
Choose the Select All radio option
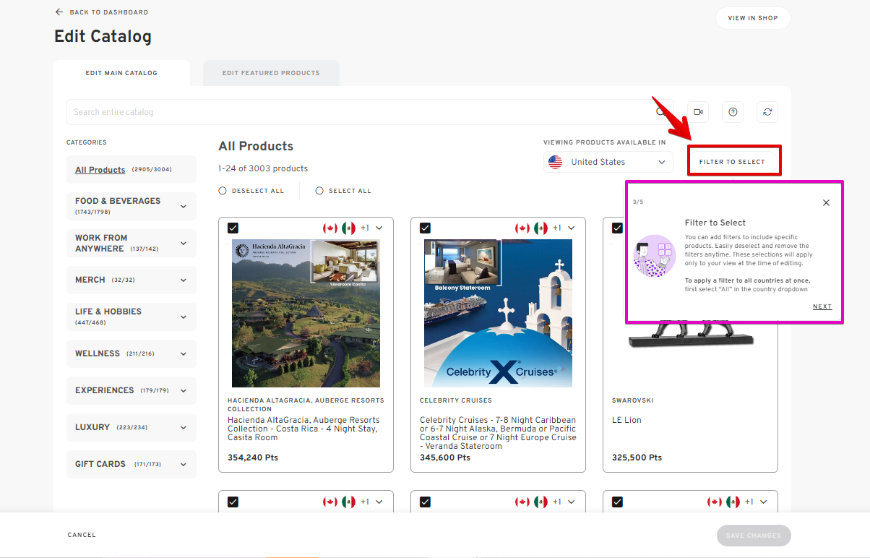pos(319,191)
